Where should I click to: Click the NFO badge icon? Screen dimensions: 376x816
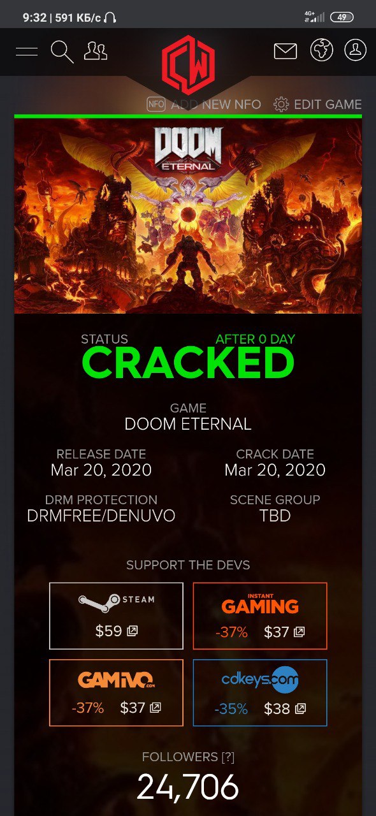(156, 104)
